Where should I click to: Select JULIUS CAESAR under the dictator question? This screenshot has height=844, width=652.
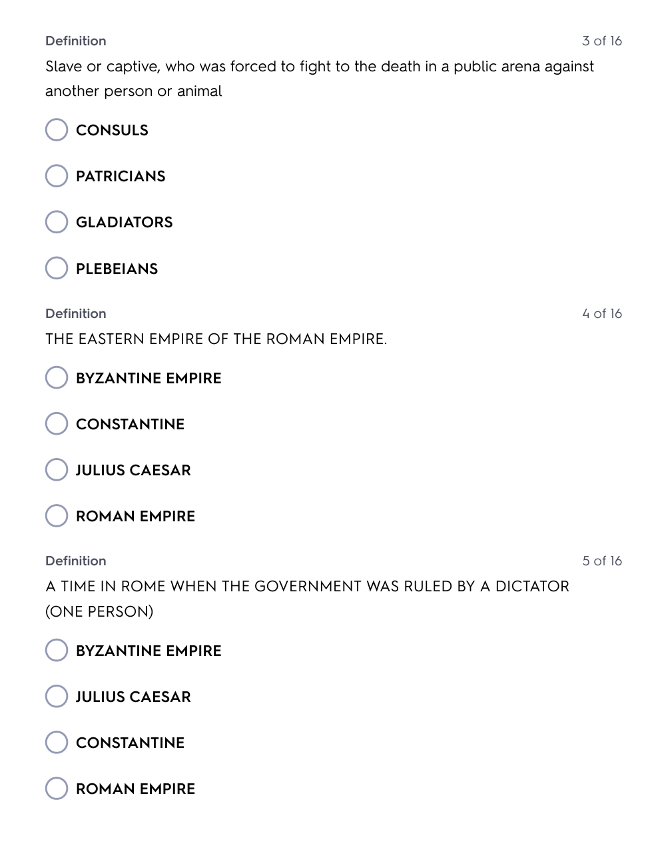57,697
